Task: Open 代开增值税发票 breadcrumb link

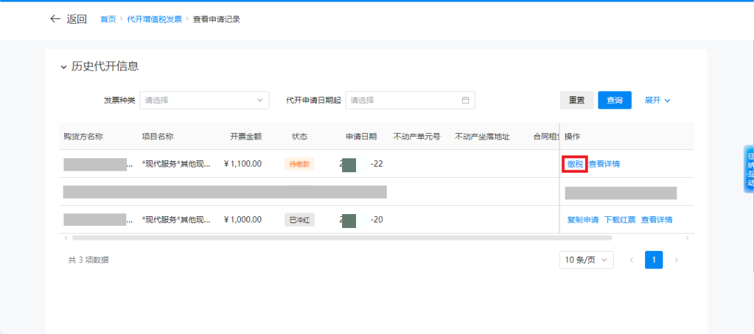Action: pos(154,20)
